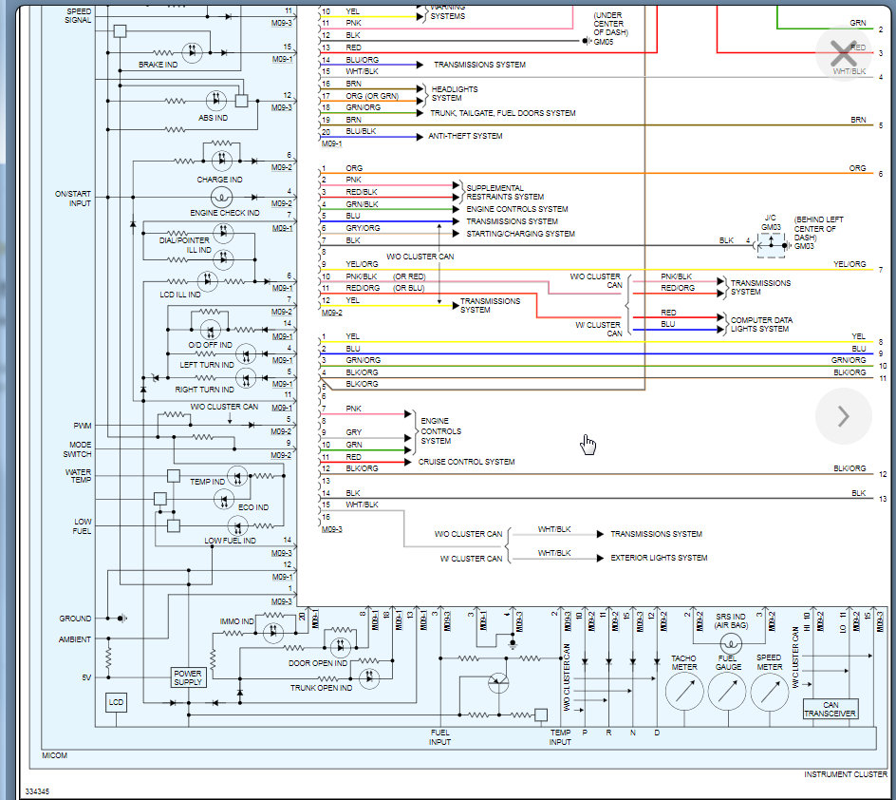Click the LCD box
This screenshot has width=896, height=800.
tap(116, 703)
